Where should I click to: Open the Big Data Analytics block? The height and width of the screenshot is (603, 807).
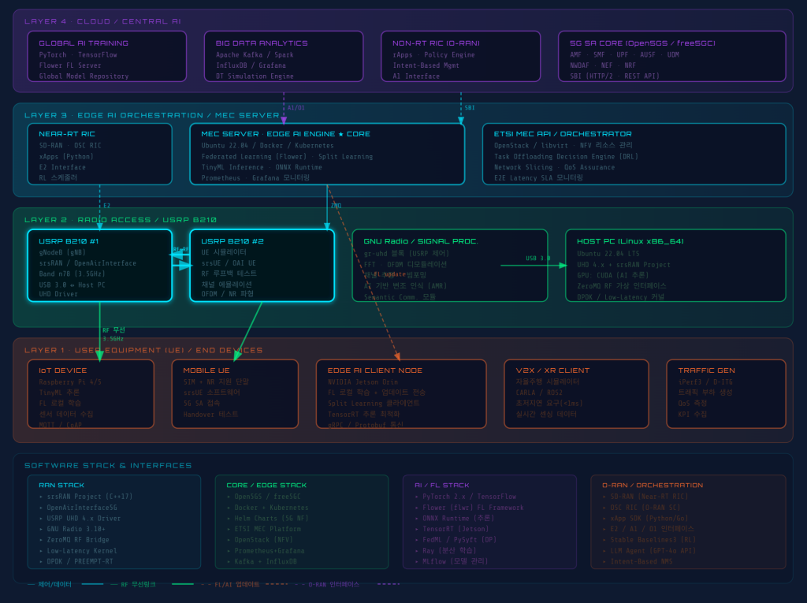284,56
